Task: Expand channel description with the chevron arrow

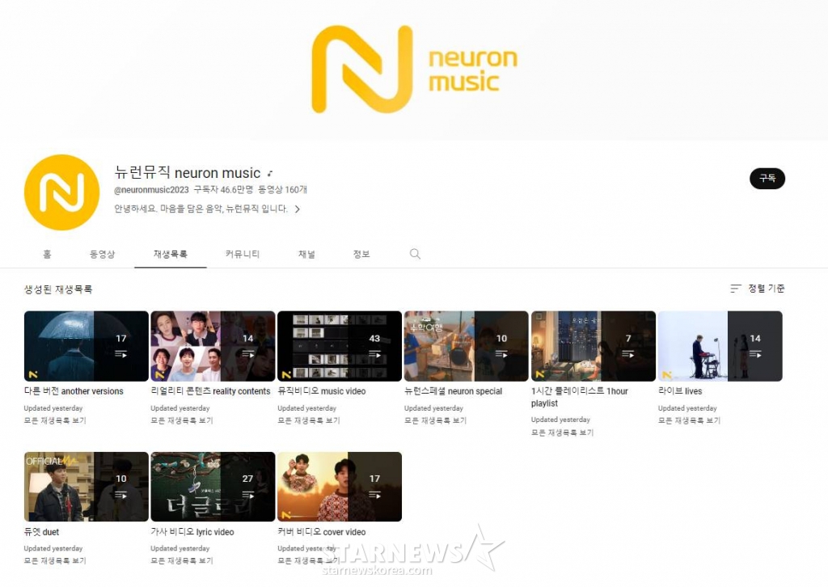Action: point(298,209)
